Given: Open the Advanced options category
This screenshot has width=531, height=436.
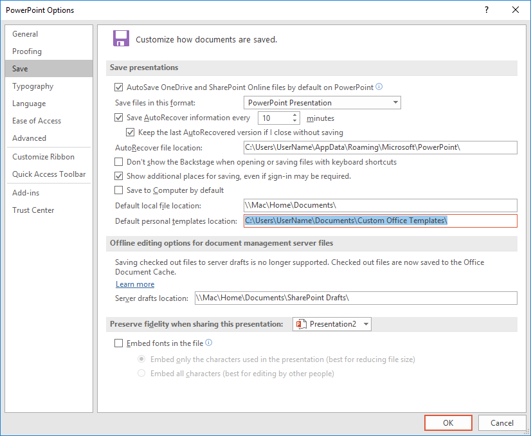Looking at the screenshot, I should pyautogui.click(x=29, y=138).
